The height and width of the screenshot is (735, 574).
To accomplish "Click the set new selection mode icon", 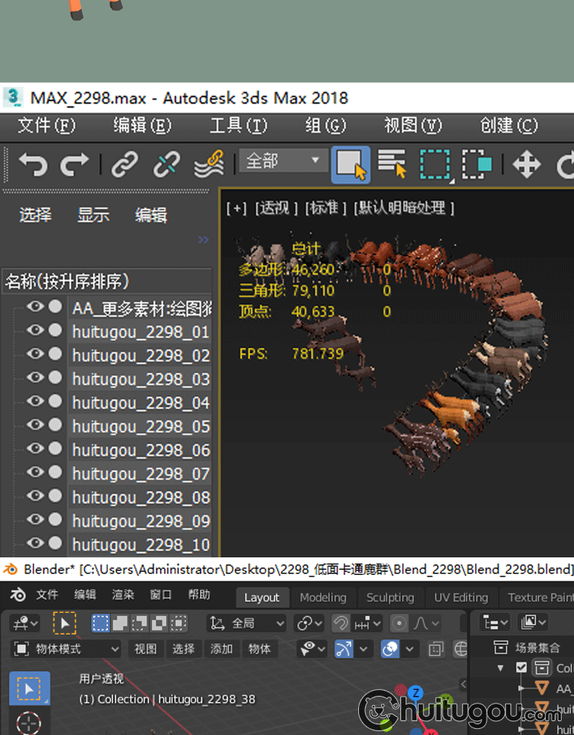I will tap(100, 623).
